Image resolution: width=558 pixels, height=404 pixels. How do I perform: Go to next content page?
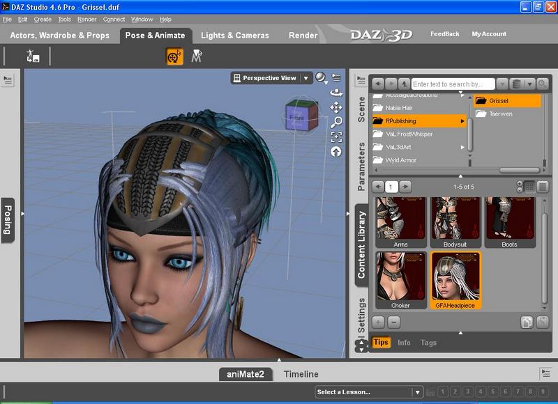pyautogui.click(x=405, y=187)
